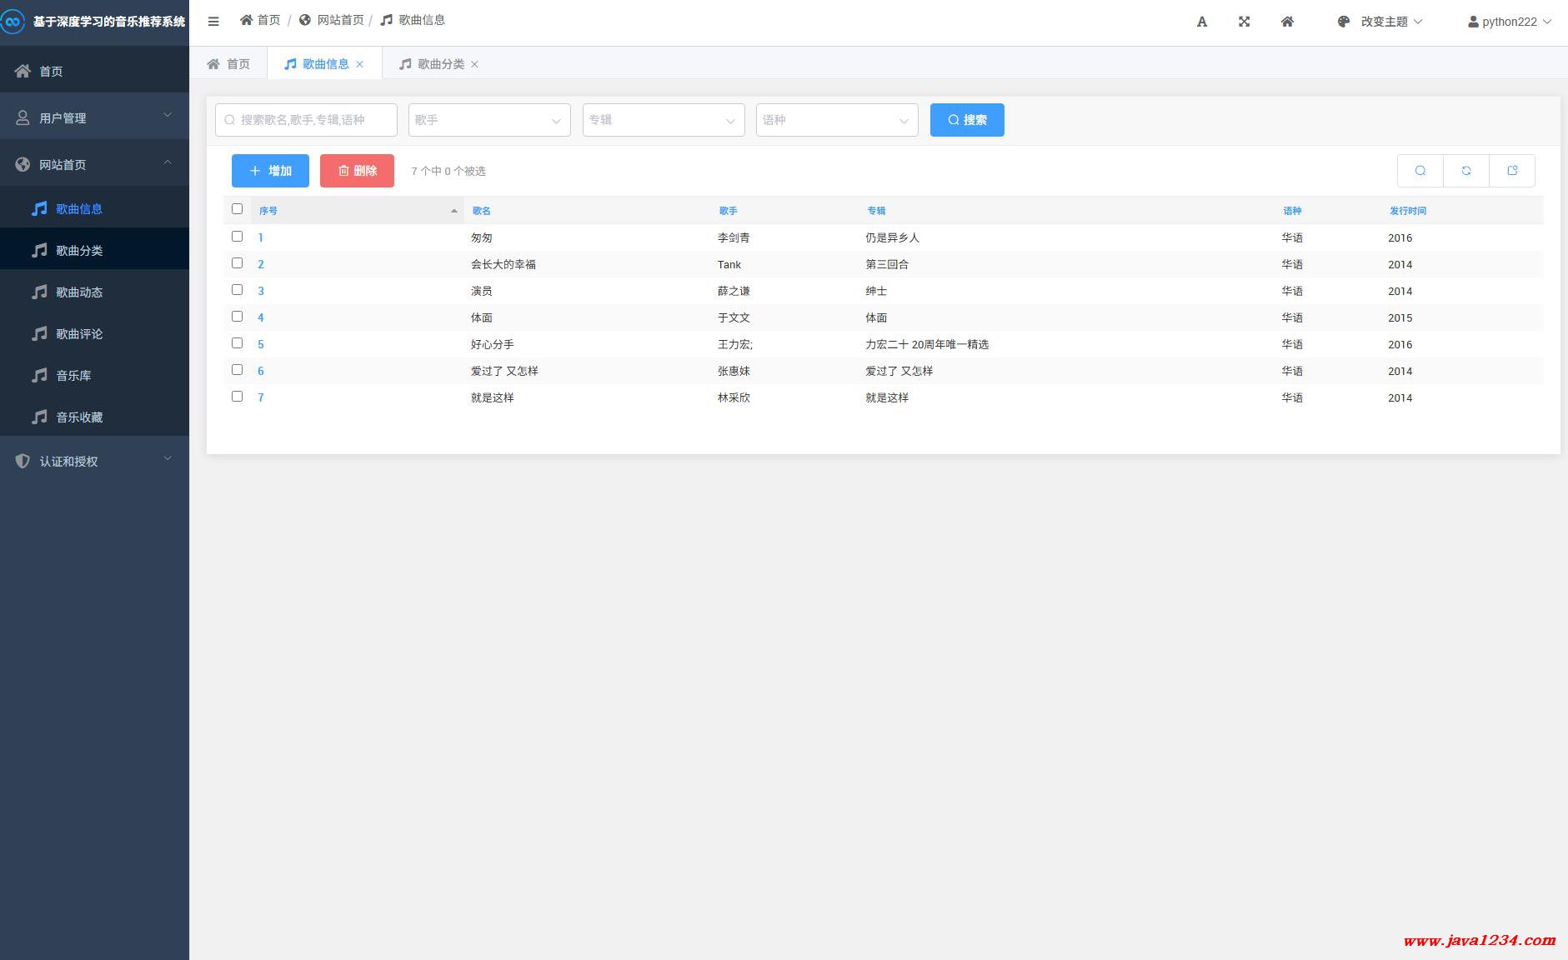Screen dimensions: 1568x960
Task: Open the 歌手 filter dropdown
Action: (x=489, y=120)
